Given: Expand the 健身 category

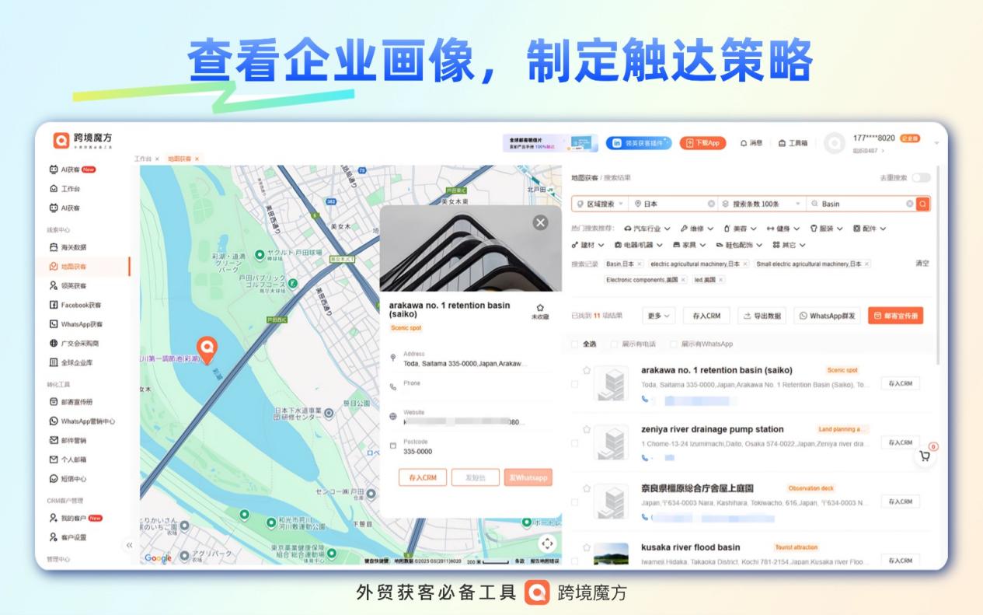Looking at the screenshot, I should (x=783, y=229).
